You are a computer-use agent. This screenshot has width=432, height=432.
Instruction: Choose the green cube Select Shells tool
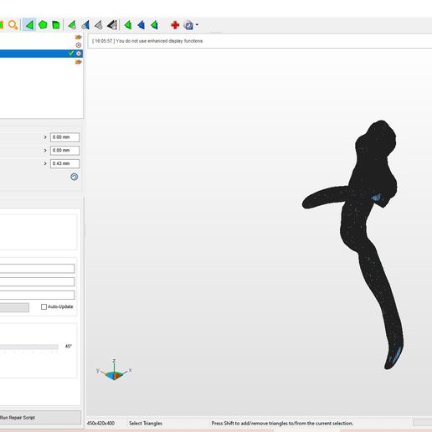coord(56,25)
